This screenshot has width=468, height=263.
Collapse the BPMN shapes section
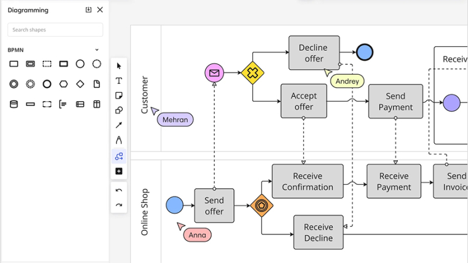(97, 50)
